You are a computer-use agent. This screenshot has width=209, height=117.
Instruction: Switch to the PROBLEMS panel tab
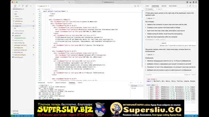[x=41, y=83]
